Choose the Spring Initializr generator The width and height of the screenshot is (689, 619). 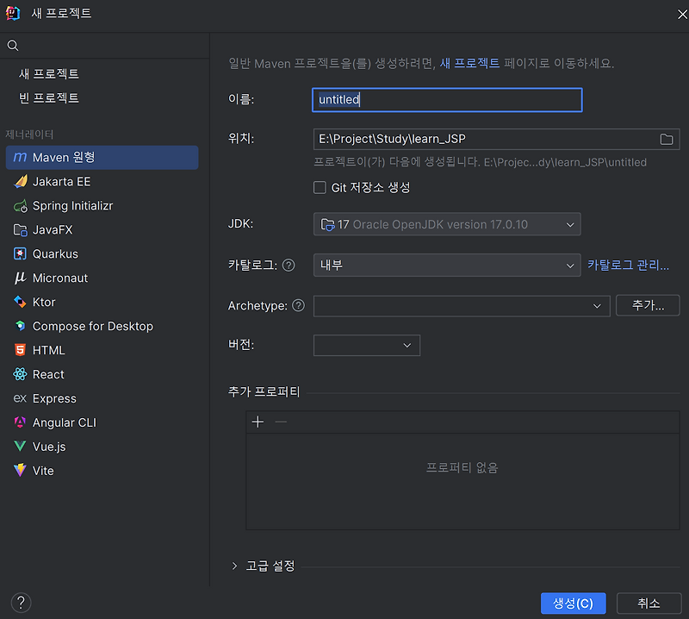73,206
